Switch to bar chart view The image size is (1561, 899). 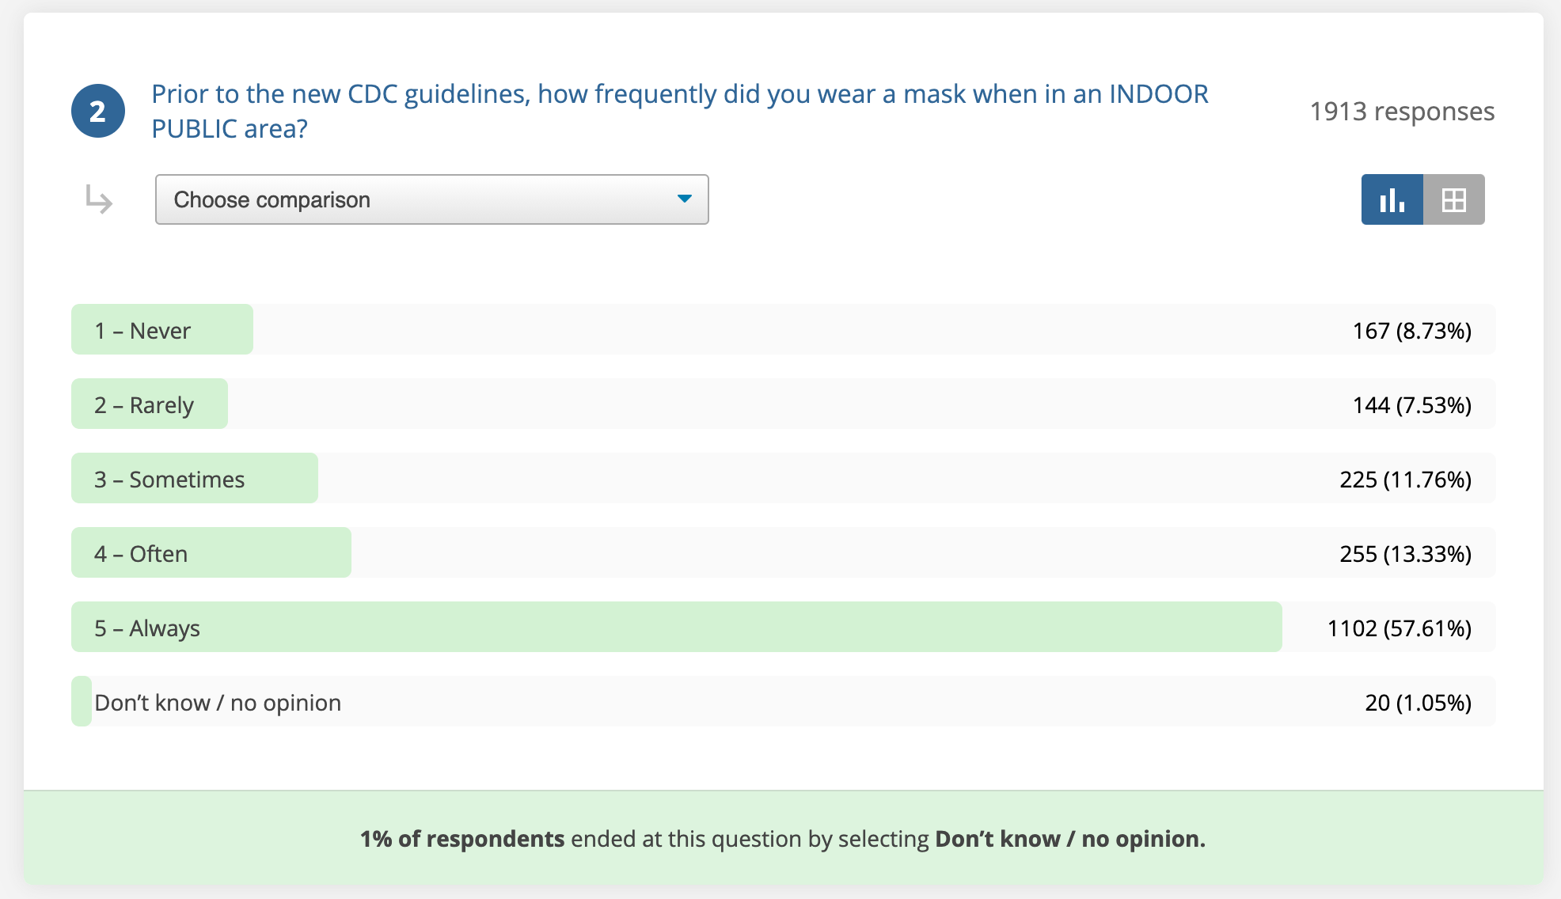click(x=1392, y=199)
